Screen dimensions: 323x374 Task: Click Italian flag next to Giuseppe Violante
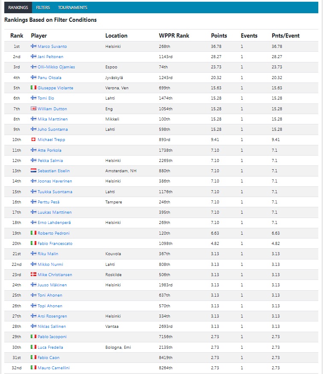click(x=33, y=88)
